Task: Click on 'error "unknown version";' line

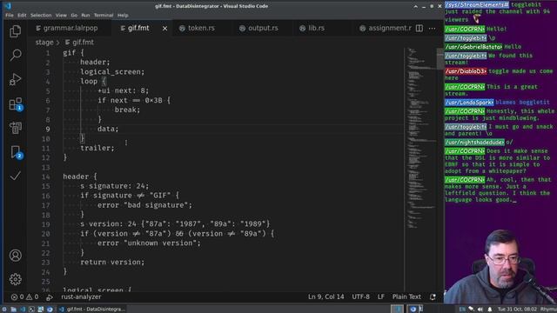Action: pyautogui.click(x=149, y=243)
